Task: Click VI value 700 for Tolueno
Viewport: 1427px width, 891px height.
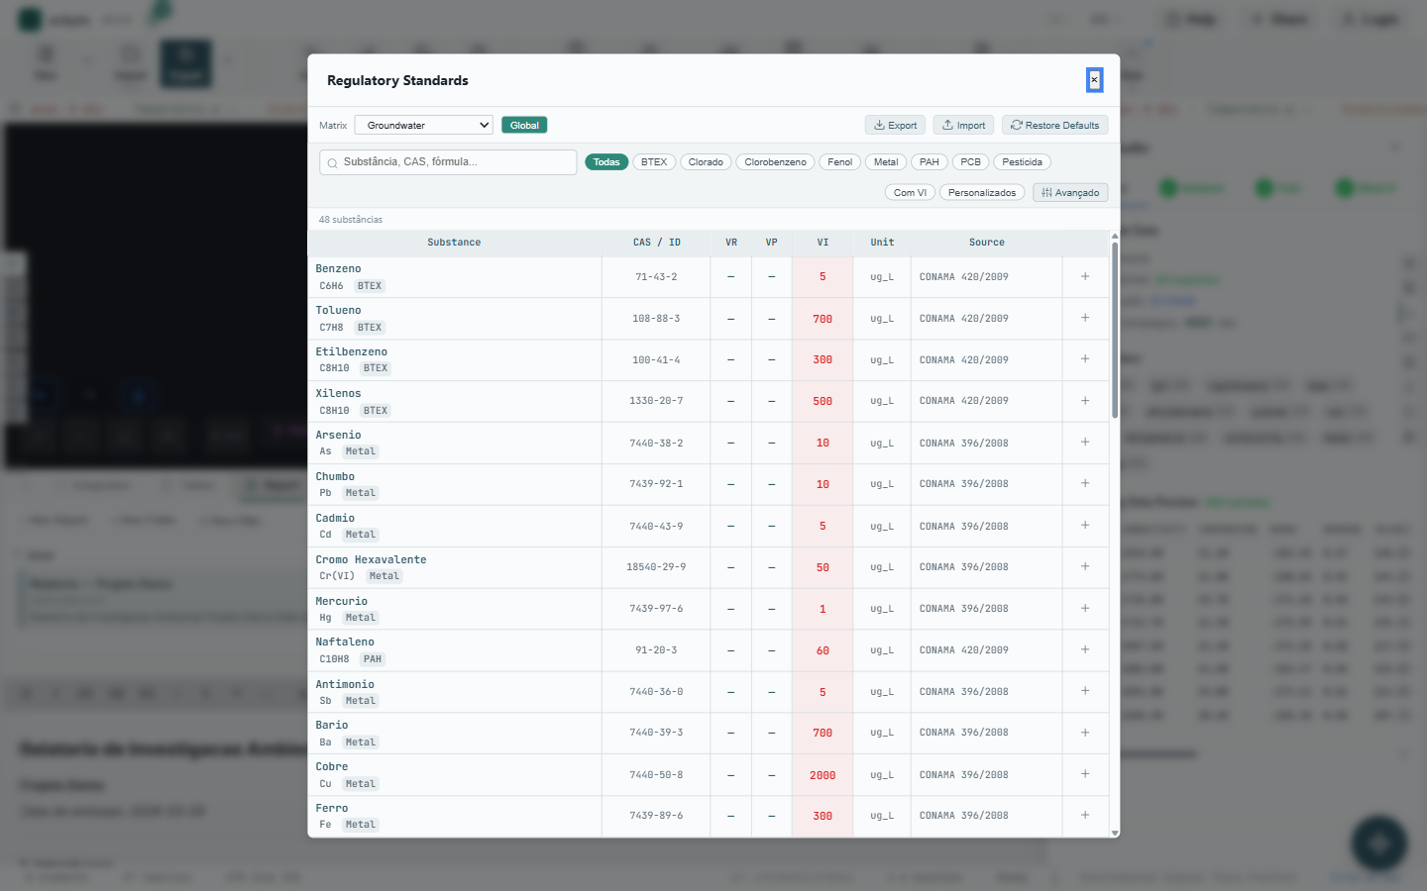Action: pyautogui.click(x=823, y=319)
